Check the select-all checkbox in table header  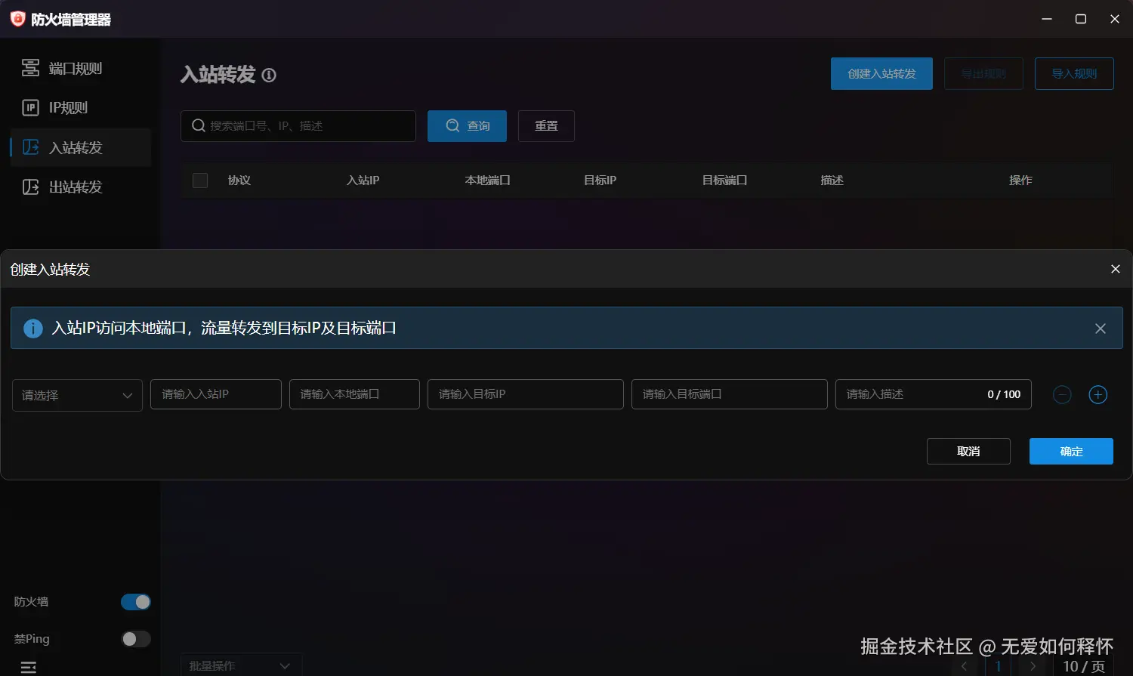pos(200,181)
